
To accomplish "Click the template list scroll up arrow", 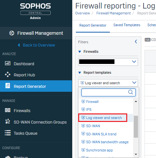I will point(136,101).
